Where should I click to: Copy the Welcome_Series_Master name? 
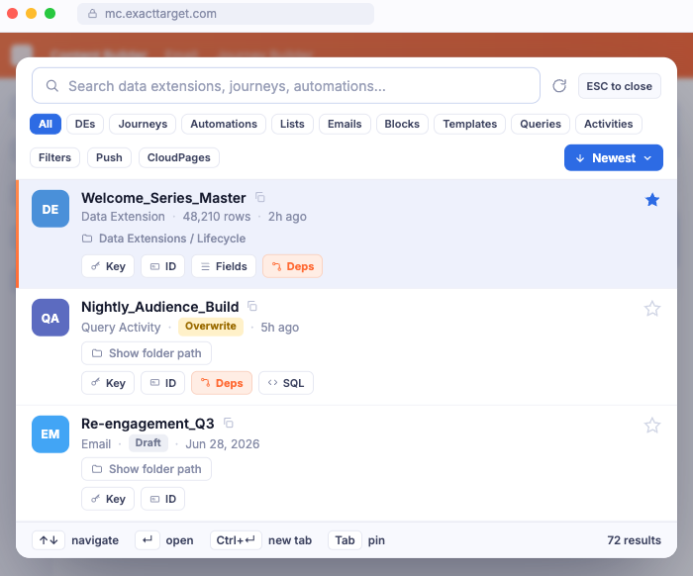coord(259,198)
